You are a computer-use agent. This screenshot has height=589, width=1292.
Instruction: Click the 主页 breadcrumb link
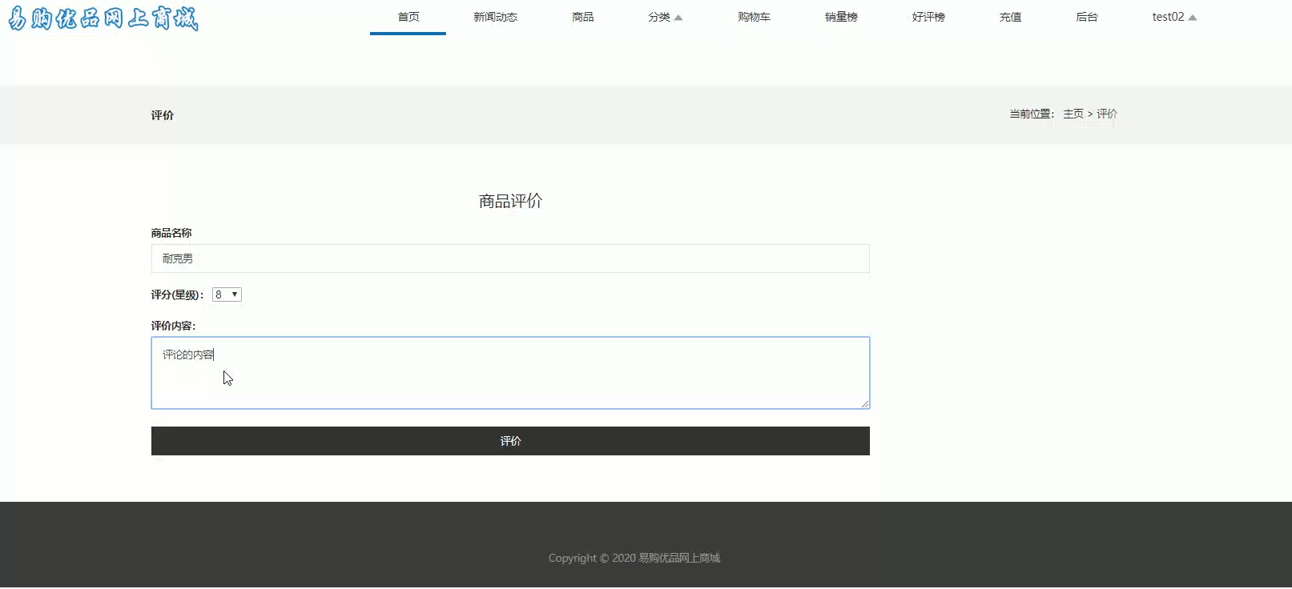coord(1073,114)
